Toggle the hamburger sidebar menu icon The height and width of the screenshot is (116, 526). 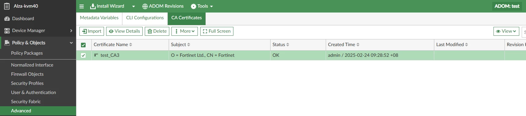pyautogui.click(x=82, y=6)
